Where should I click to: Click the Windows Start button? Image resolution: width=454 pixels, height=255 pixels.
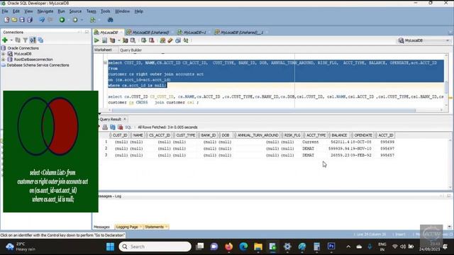111,246
